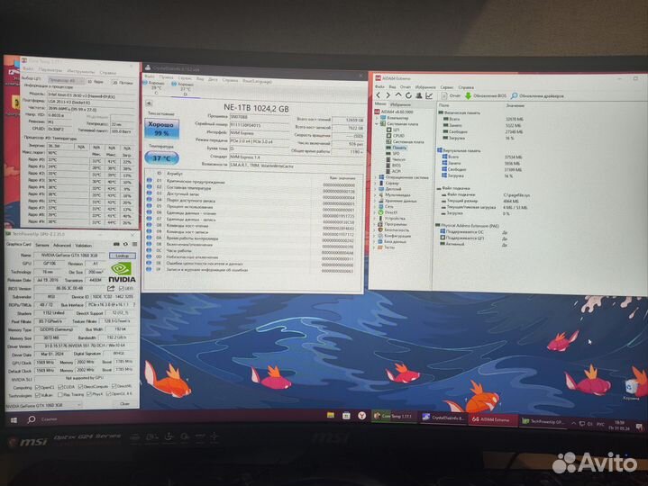Toggle OpenCL checkbox in GPU-Z
Screen dimensions: 648x486
[x=38, y=387]
